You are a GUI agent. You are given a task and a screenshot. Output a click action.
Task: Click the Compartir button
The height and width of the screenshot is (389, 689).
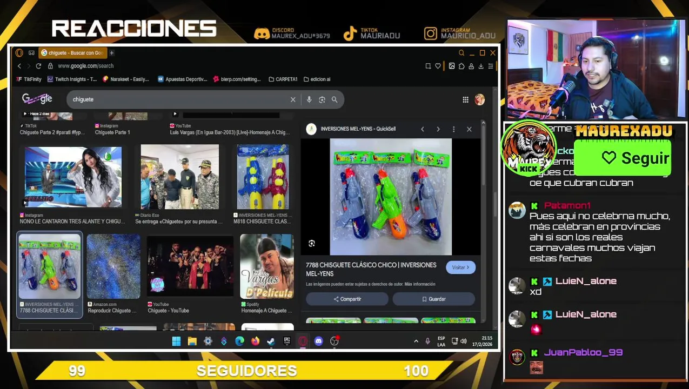(347, 299)
